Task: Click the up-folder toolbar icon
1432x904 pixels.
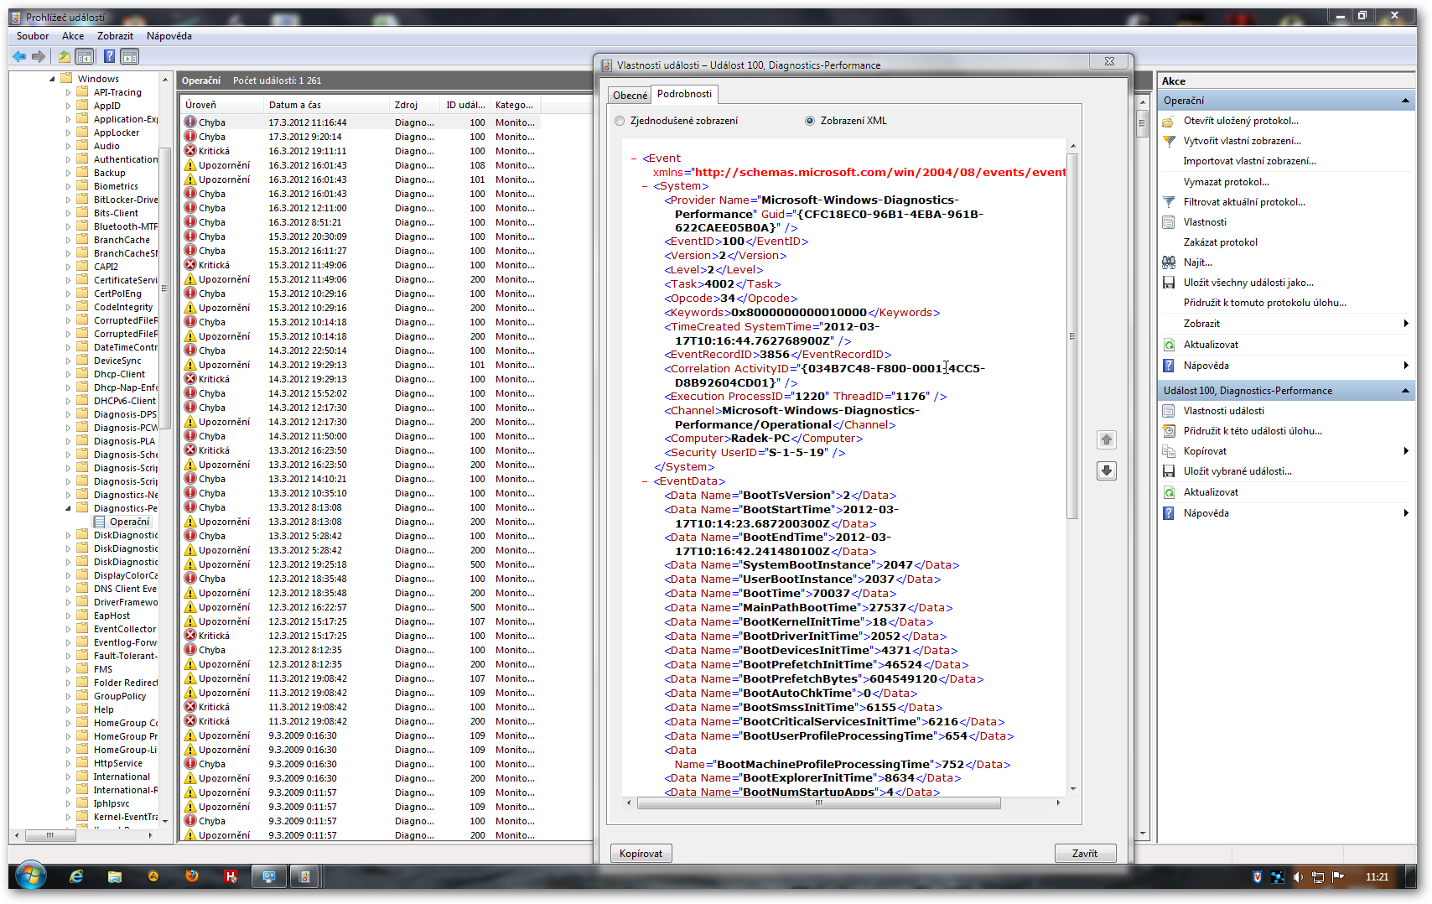Action: coord(64,56)
